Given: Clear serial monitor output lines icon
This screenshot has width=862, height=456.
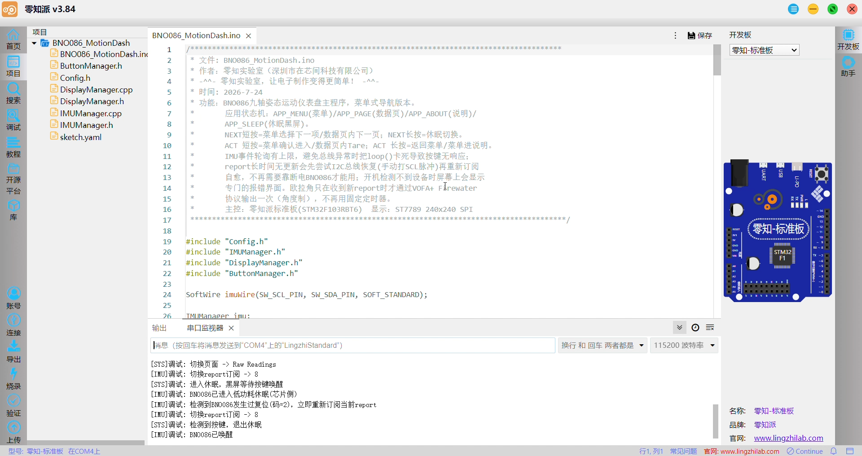Looking at the screenshot, I should tap(710, 328).
